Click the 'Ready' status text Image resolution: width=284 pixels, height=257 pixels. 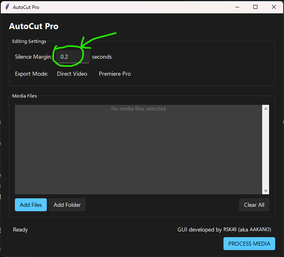(x=20, y=230)
